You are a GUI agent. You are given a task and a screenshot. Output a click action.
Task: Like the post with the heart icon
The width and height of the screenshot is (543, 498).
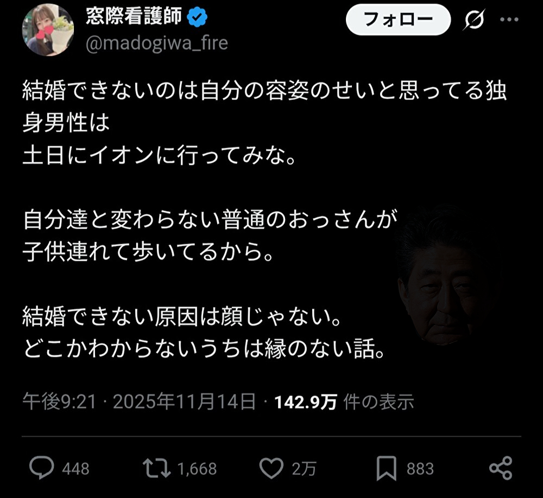click(x=271, y=468)
